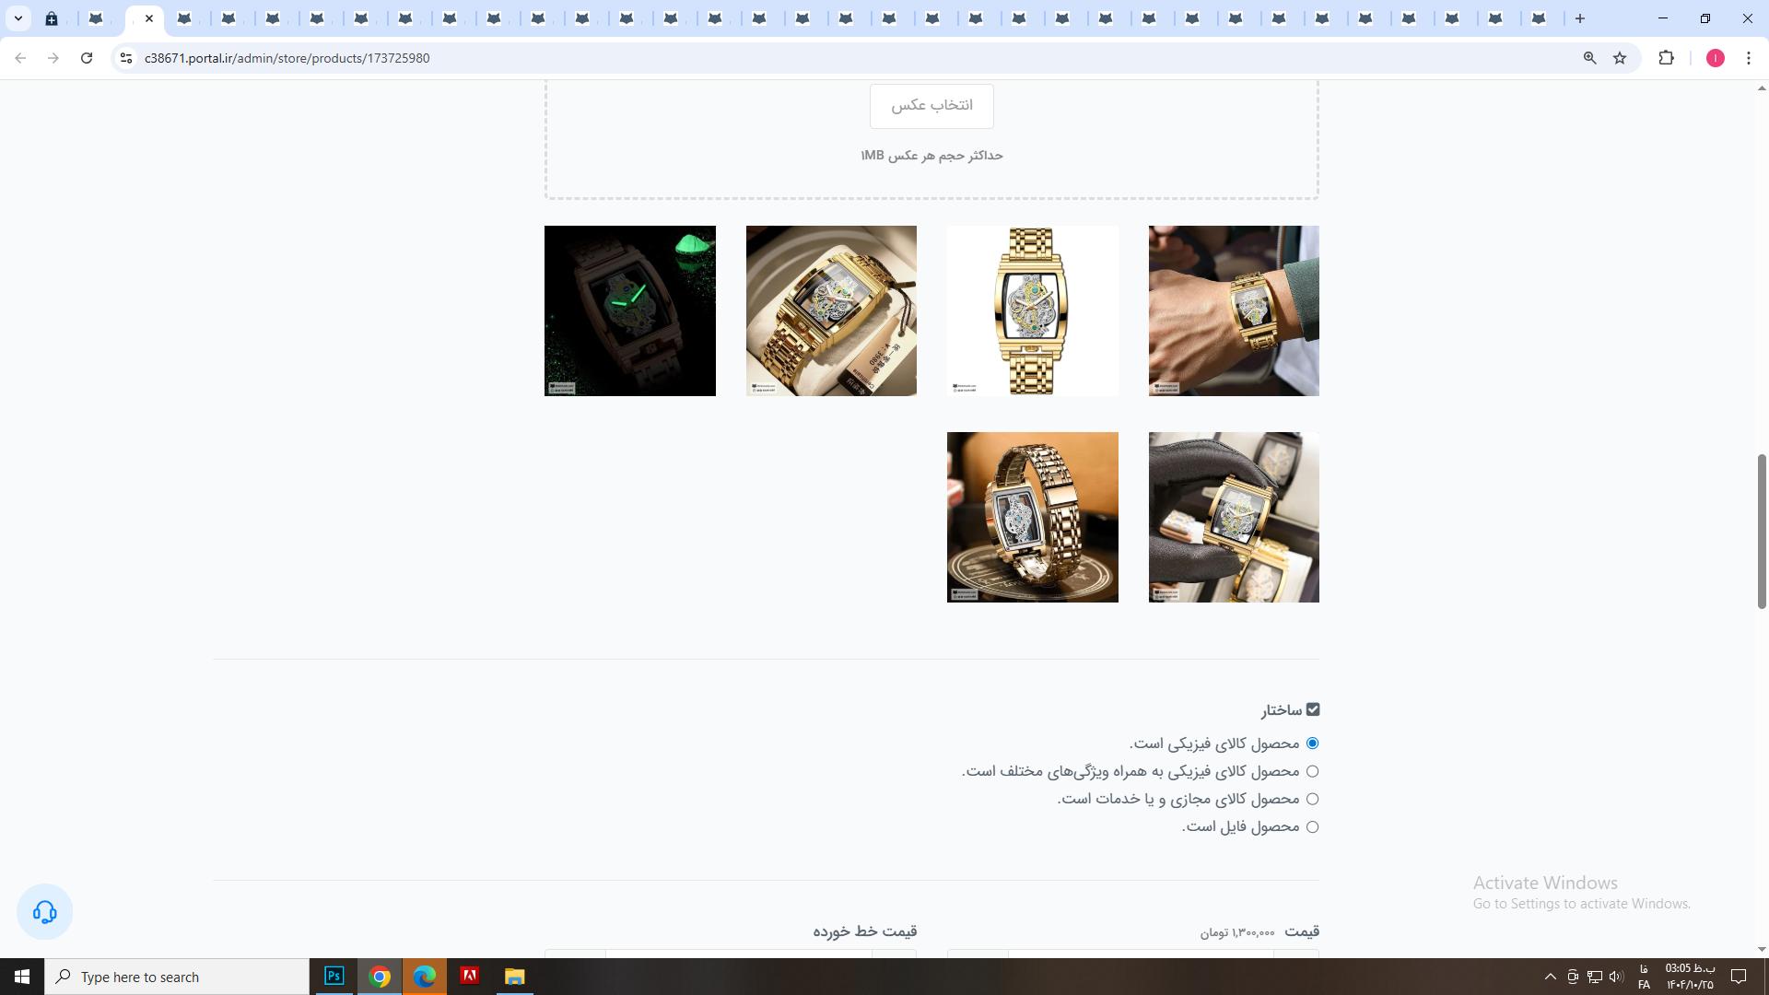Select محصول کالای فیزیکی است radio
Screen dimensions: 1769x995
click(x=1312, y=743)
